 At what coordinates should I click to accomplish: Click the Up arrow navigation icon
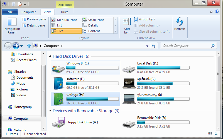[x=29, y=46]
